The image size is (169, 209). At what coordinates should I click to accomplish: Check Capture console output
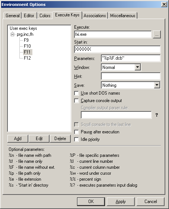[x=76, y=101]
